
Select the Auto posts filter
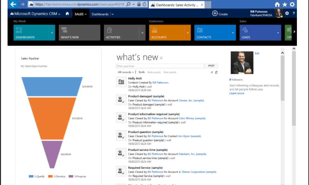tap(154, 72)
